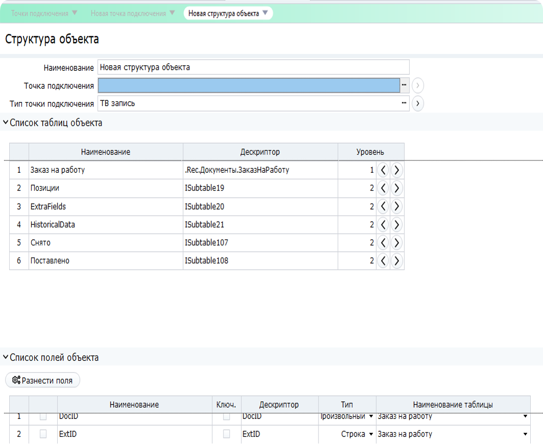Screen dimensions: 543x444
Task: Increase level for Поставлено row
Action: click(397, 261)
